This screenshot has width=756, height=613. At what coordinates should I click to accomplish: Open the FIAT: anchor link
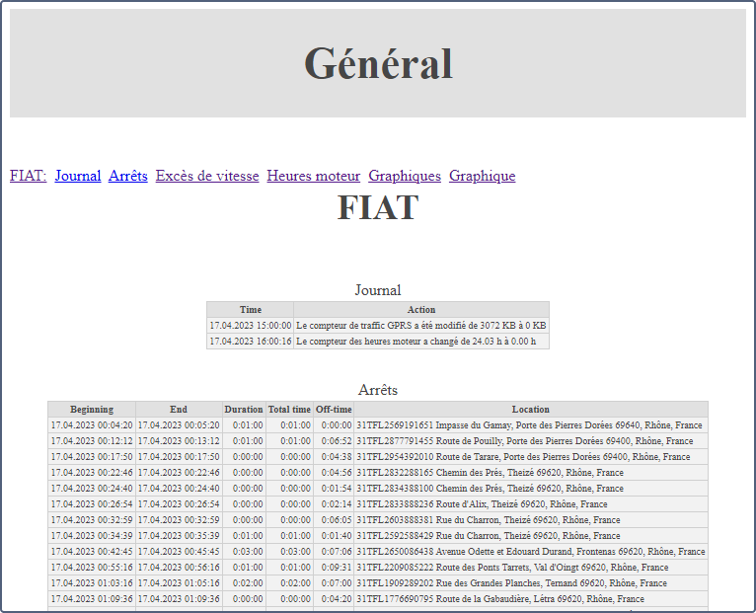pos(28,176)
